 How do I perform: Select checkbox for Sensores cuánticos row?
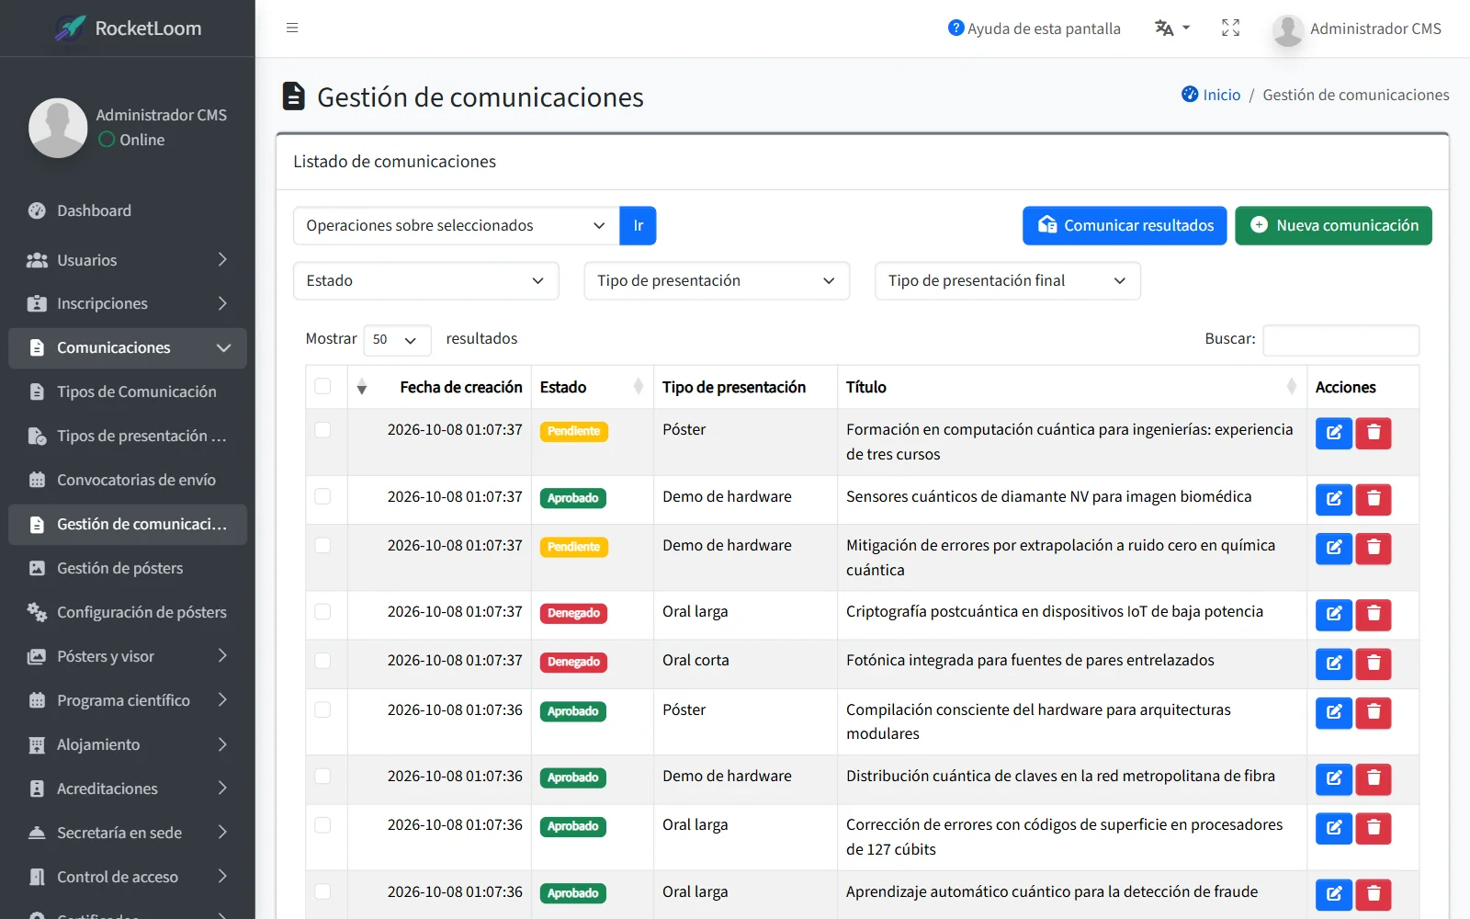point(322,496)
